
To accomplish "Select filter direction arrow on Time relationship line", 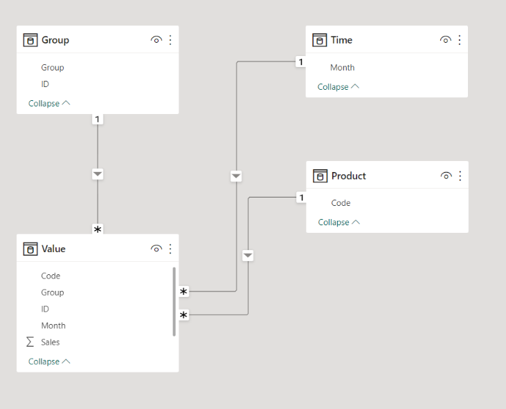I will (236, 176).
